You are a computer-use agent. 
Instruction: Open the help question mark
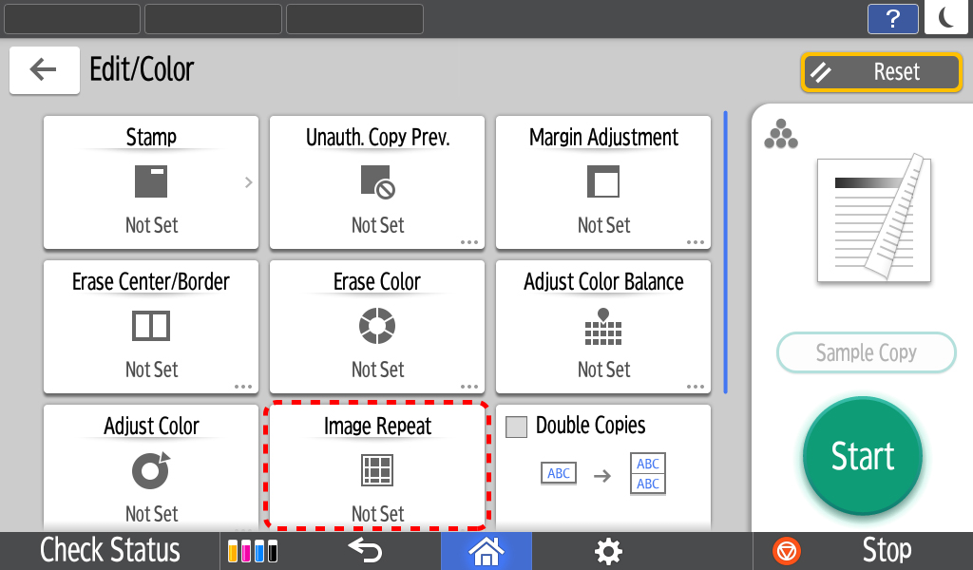[893, 18]
